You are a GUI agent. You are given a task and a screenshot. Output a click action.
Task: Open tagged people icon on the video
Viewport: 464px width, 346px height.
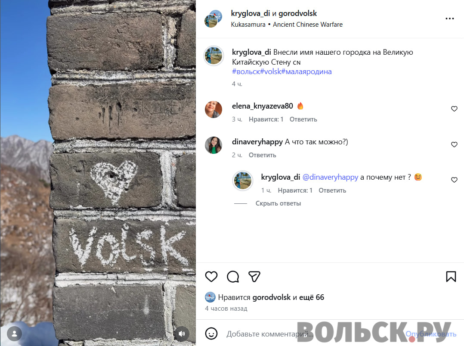click(x=14, y=334)
